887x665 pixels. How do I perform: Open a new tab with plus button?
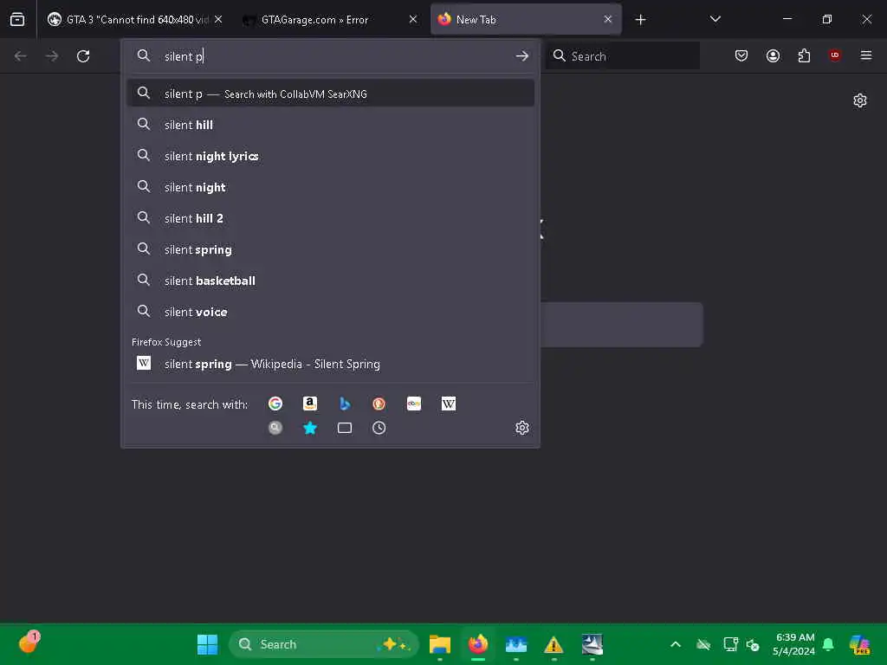tap(640, 20)
